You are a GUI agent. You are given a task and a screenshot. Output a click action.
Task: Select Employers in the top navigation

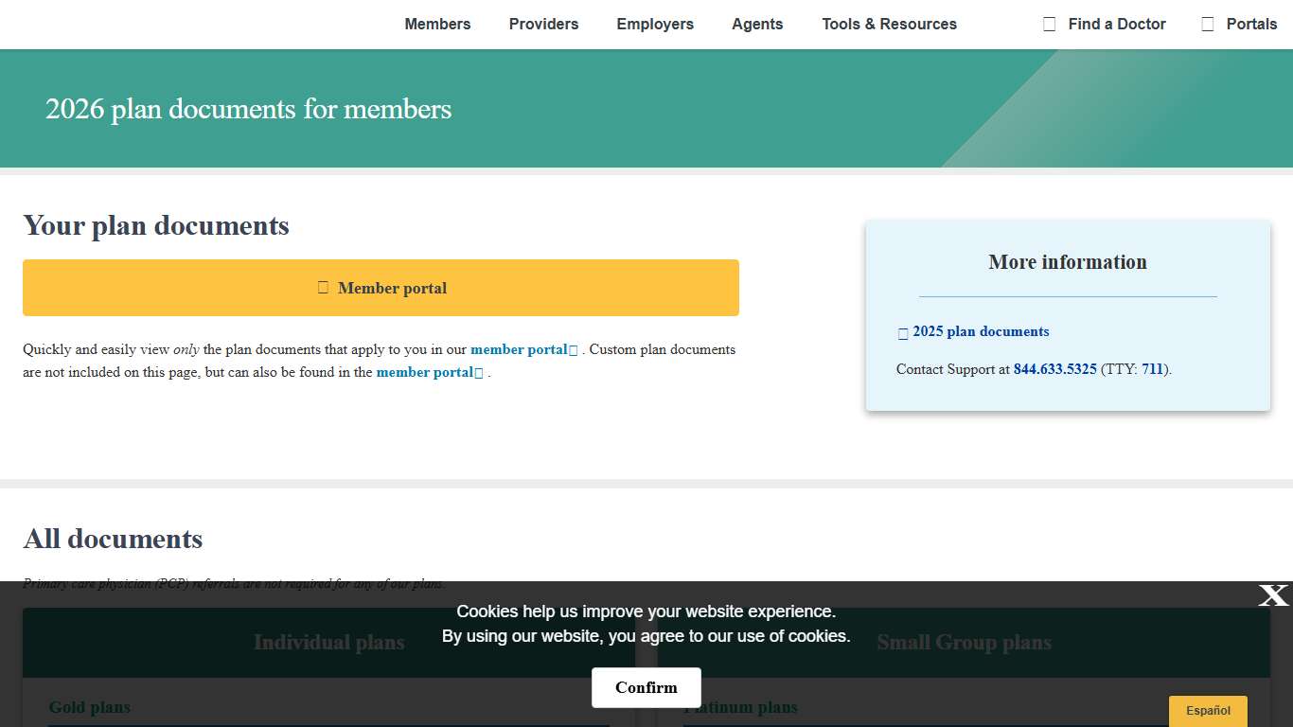(655, 25)
